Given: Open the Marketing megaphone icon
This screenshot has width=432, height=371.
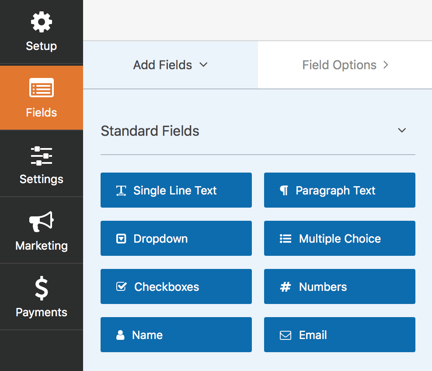Looking at the screenshot, I should (x=42, y=222).
